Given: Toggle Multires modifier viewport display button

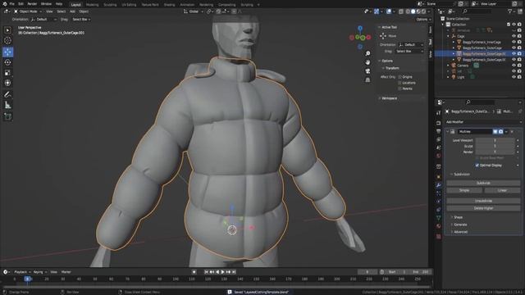Looking at the screenshot, I should click(x=495, y=132).
